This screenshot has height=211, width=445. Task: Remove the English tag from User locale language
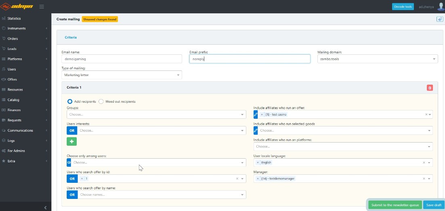(x=258, y=163)
